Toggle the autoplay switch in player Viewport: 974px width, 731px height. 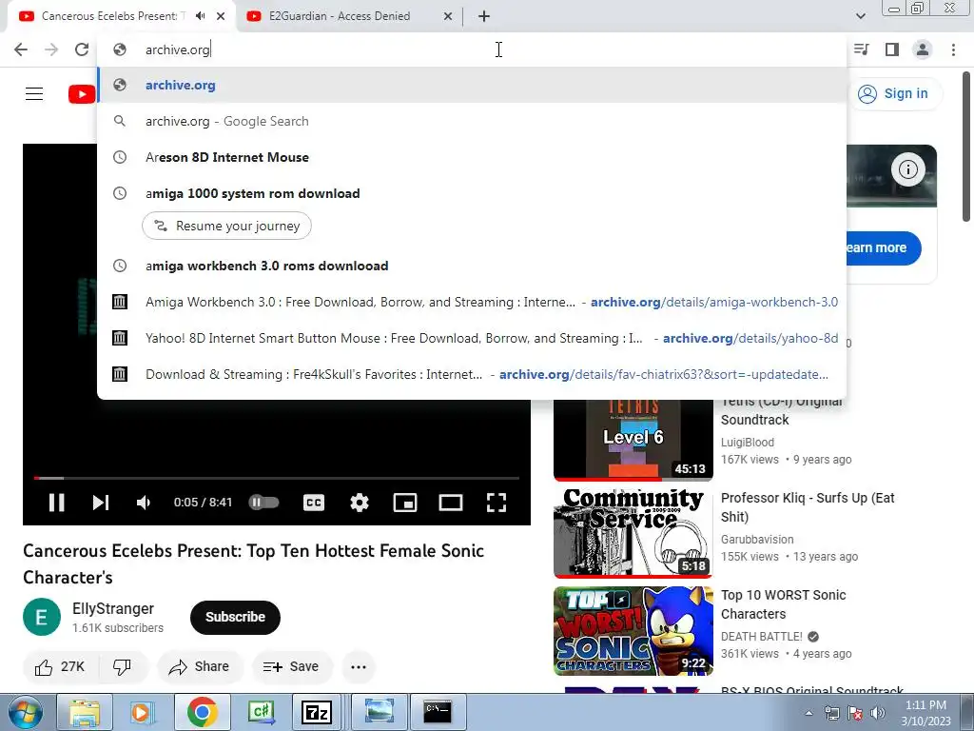coord(264,503)
